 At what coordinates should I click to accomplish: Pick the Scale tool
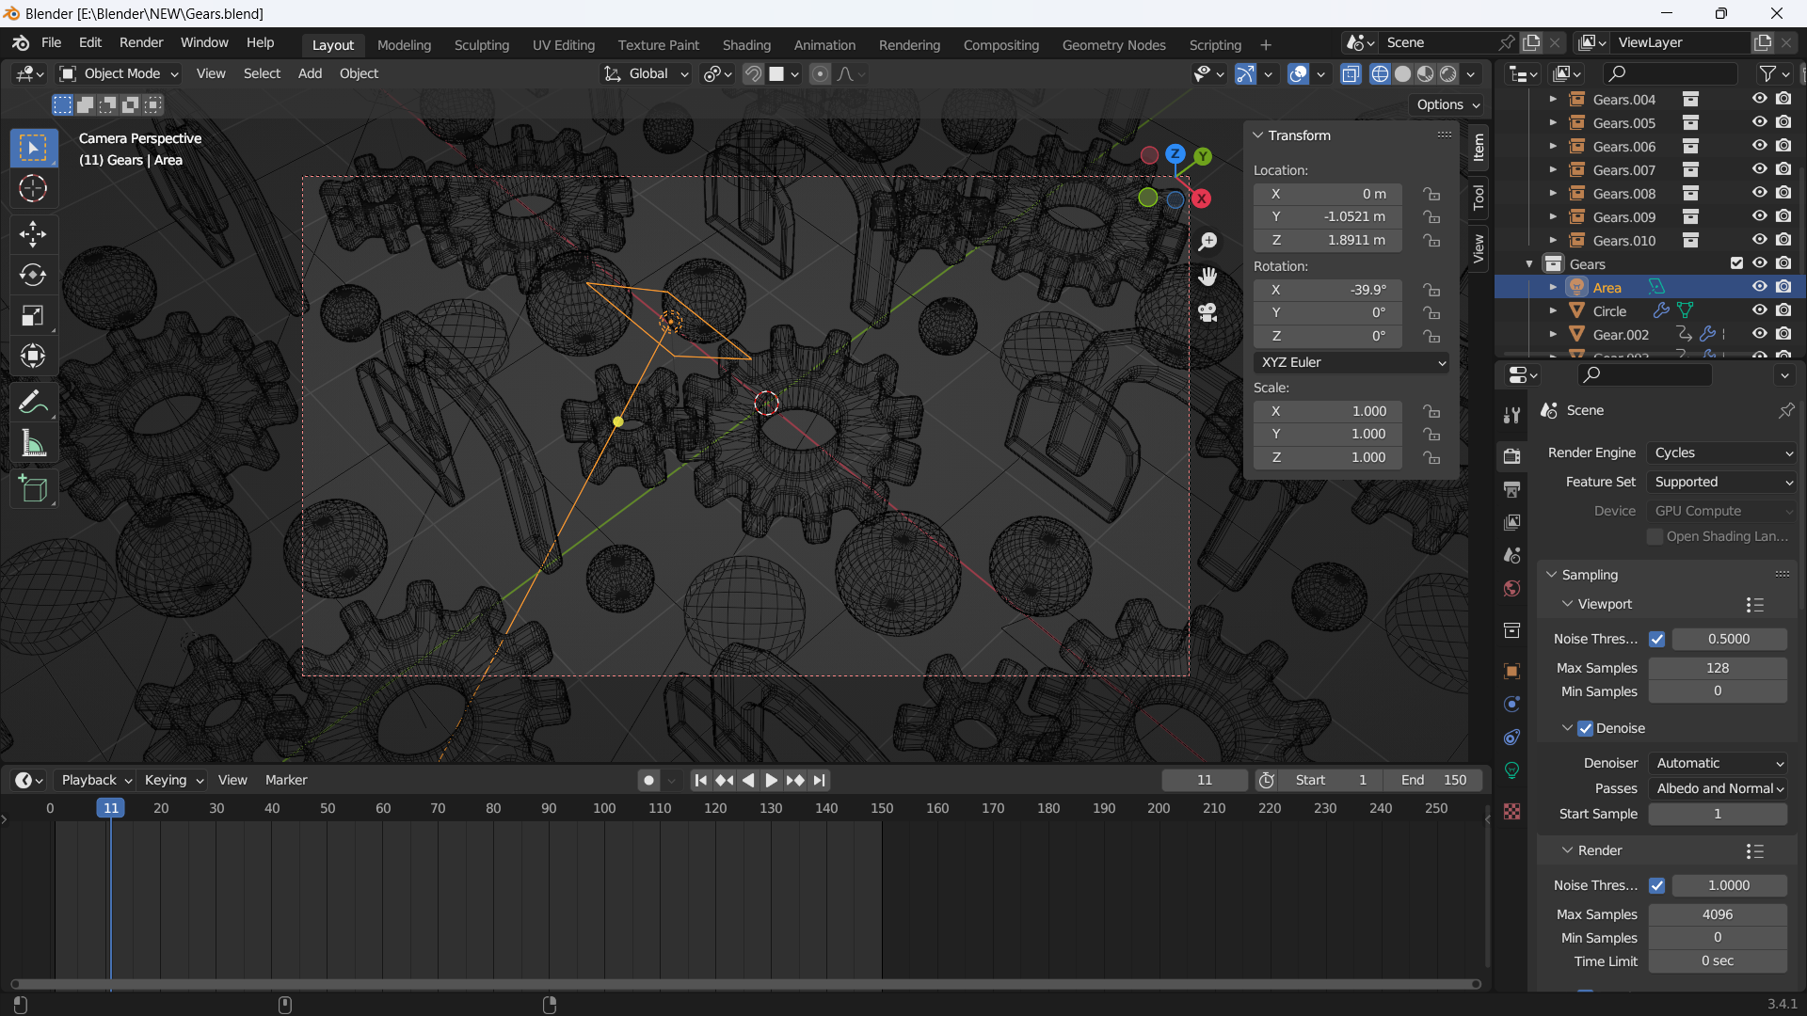pyautogui.click(x=33, y=316)
